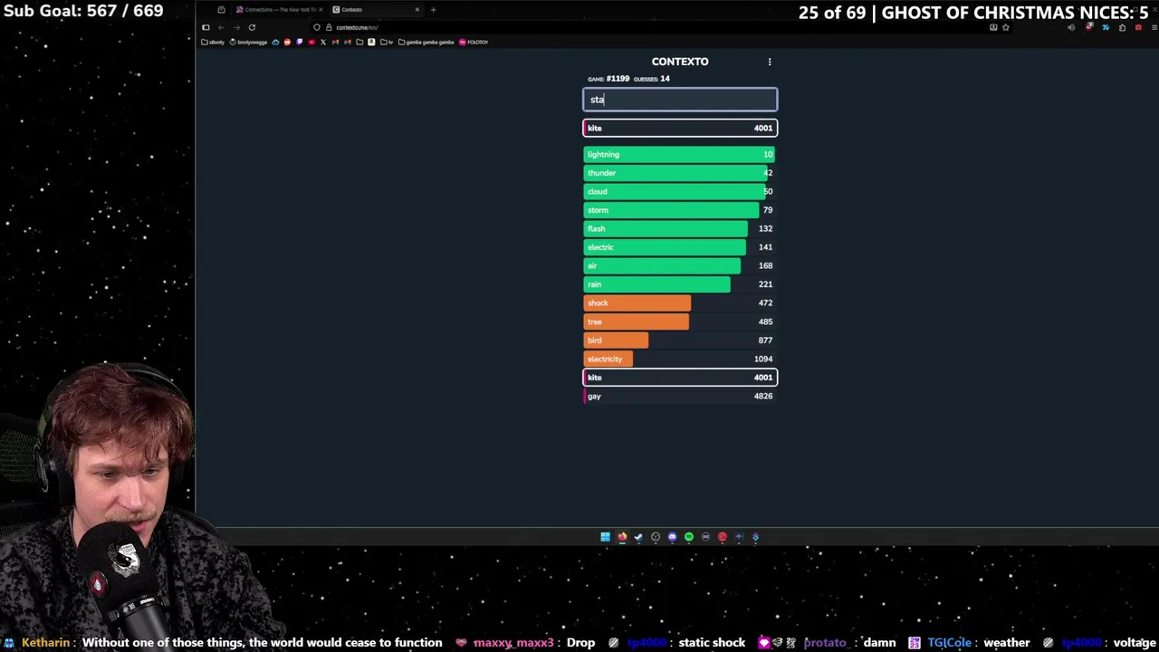The width and height of the screenshot is (1159, 652).
Task: Go forward with the browser forward arrow
Action: 236,27
